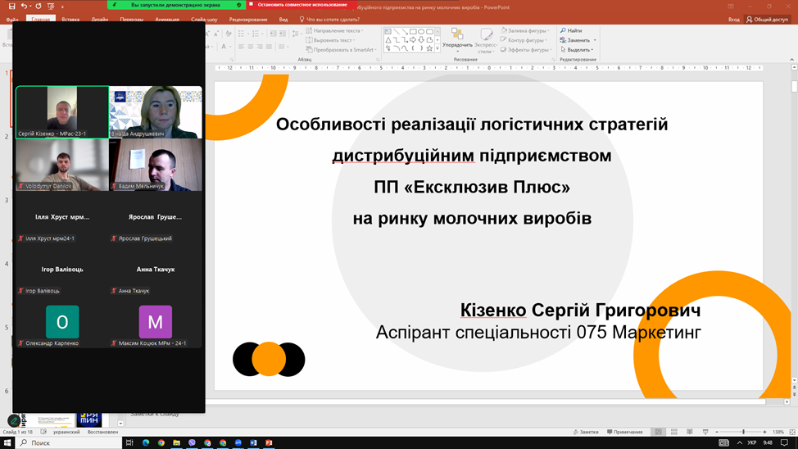Open the columns icon dropdown
This screenshot has height=449, width=798.
click(x=283, y=47)
